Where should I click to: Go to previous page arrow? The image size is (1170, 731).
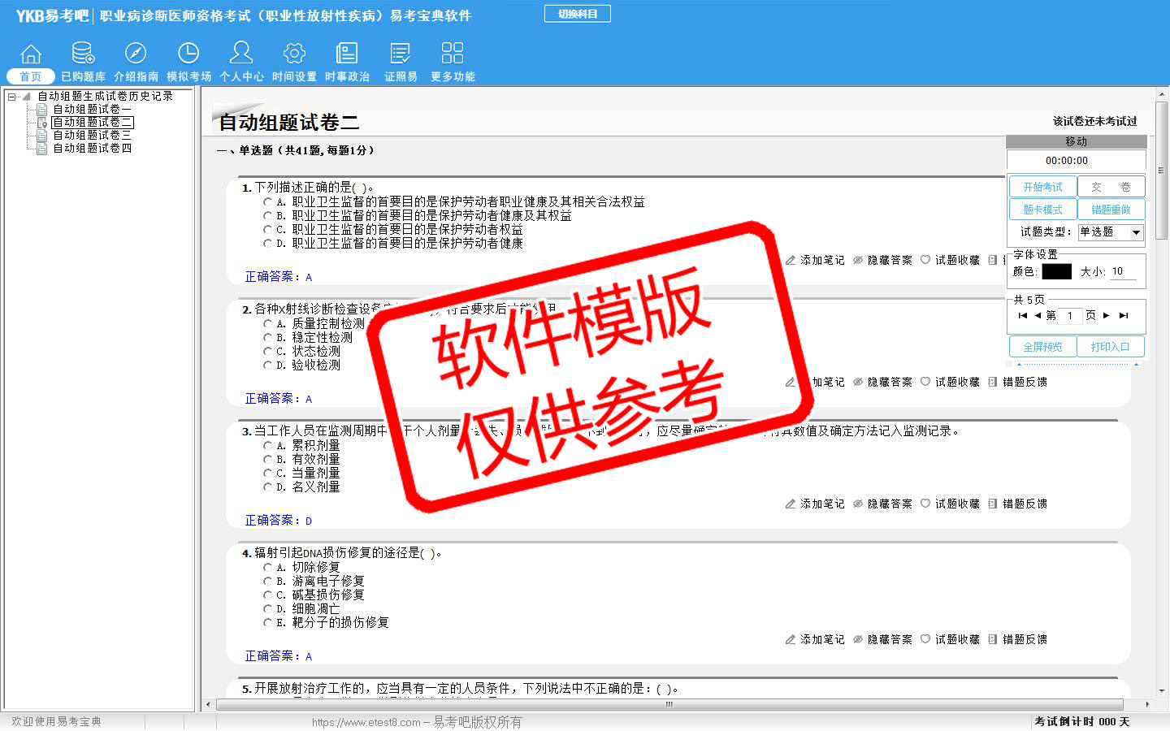(1038, 315)
